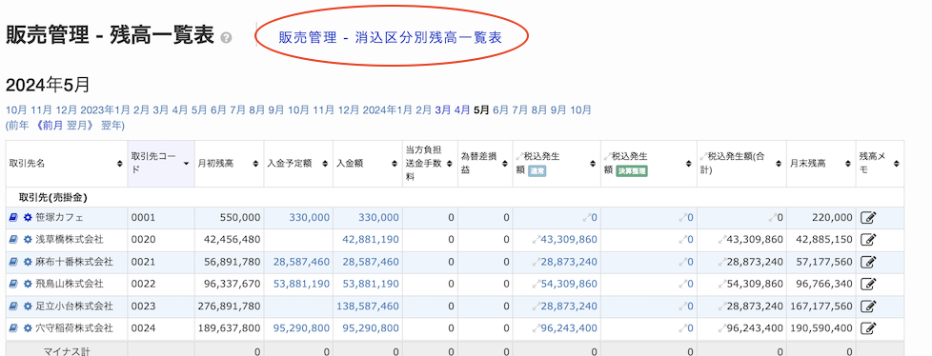
Task: Open ledger book icon for 麻布十番株式会社
Action: [x=13, y=262]
